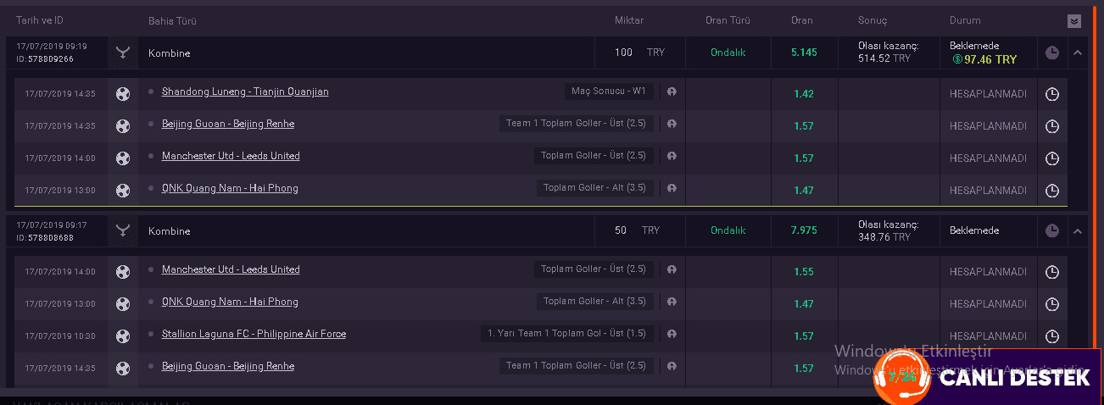Image resolution: width=1104 pixels, height=405 pixels.
Task: Click the Durum column header
Action: click(x=965, y=20)
